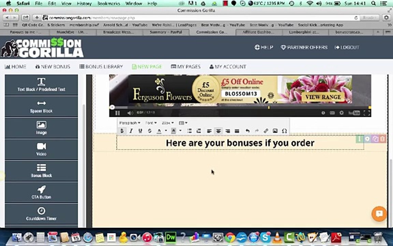
Task: Toggle bold formatting in editor toolbar
Action: click(122, 131)
